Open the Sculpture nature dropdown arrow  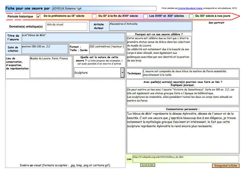pyautogui.click(x=123, y=73)
